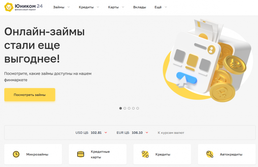Viewport: 258px width, 167px height.
Task: Click the credit card icon tile
Action: coord(81,154)
